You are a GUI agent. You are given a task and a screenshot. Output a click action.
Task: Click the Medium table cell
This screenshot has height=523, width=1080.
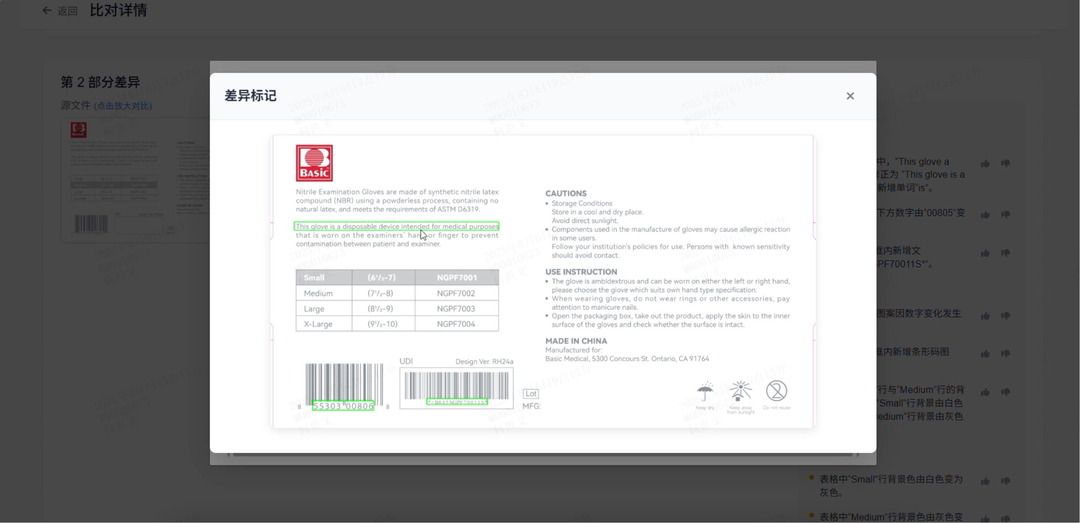pyautogui.click(x=324, y=293)
